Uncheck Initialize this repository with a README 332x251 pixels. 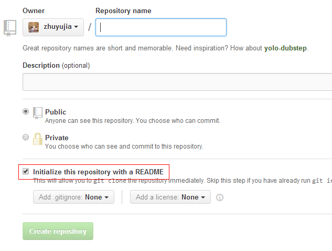tap(26, 171)
